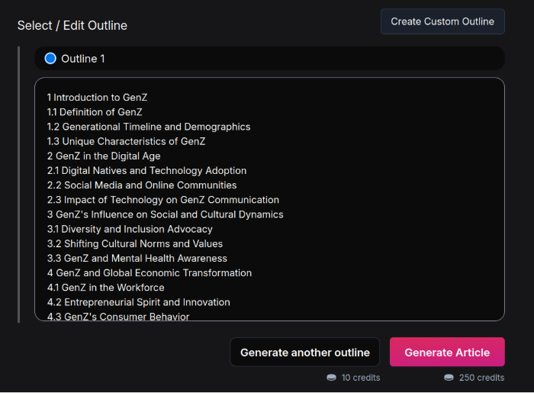Click Generate another outline button

[305, 352]
